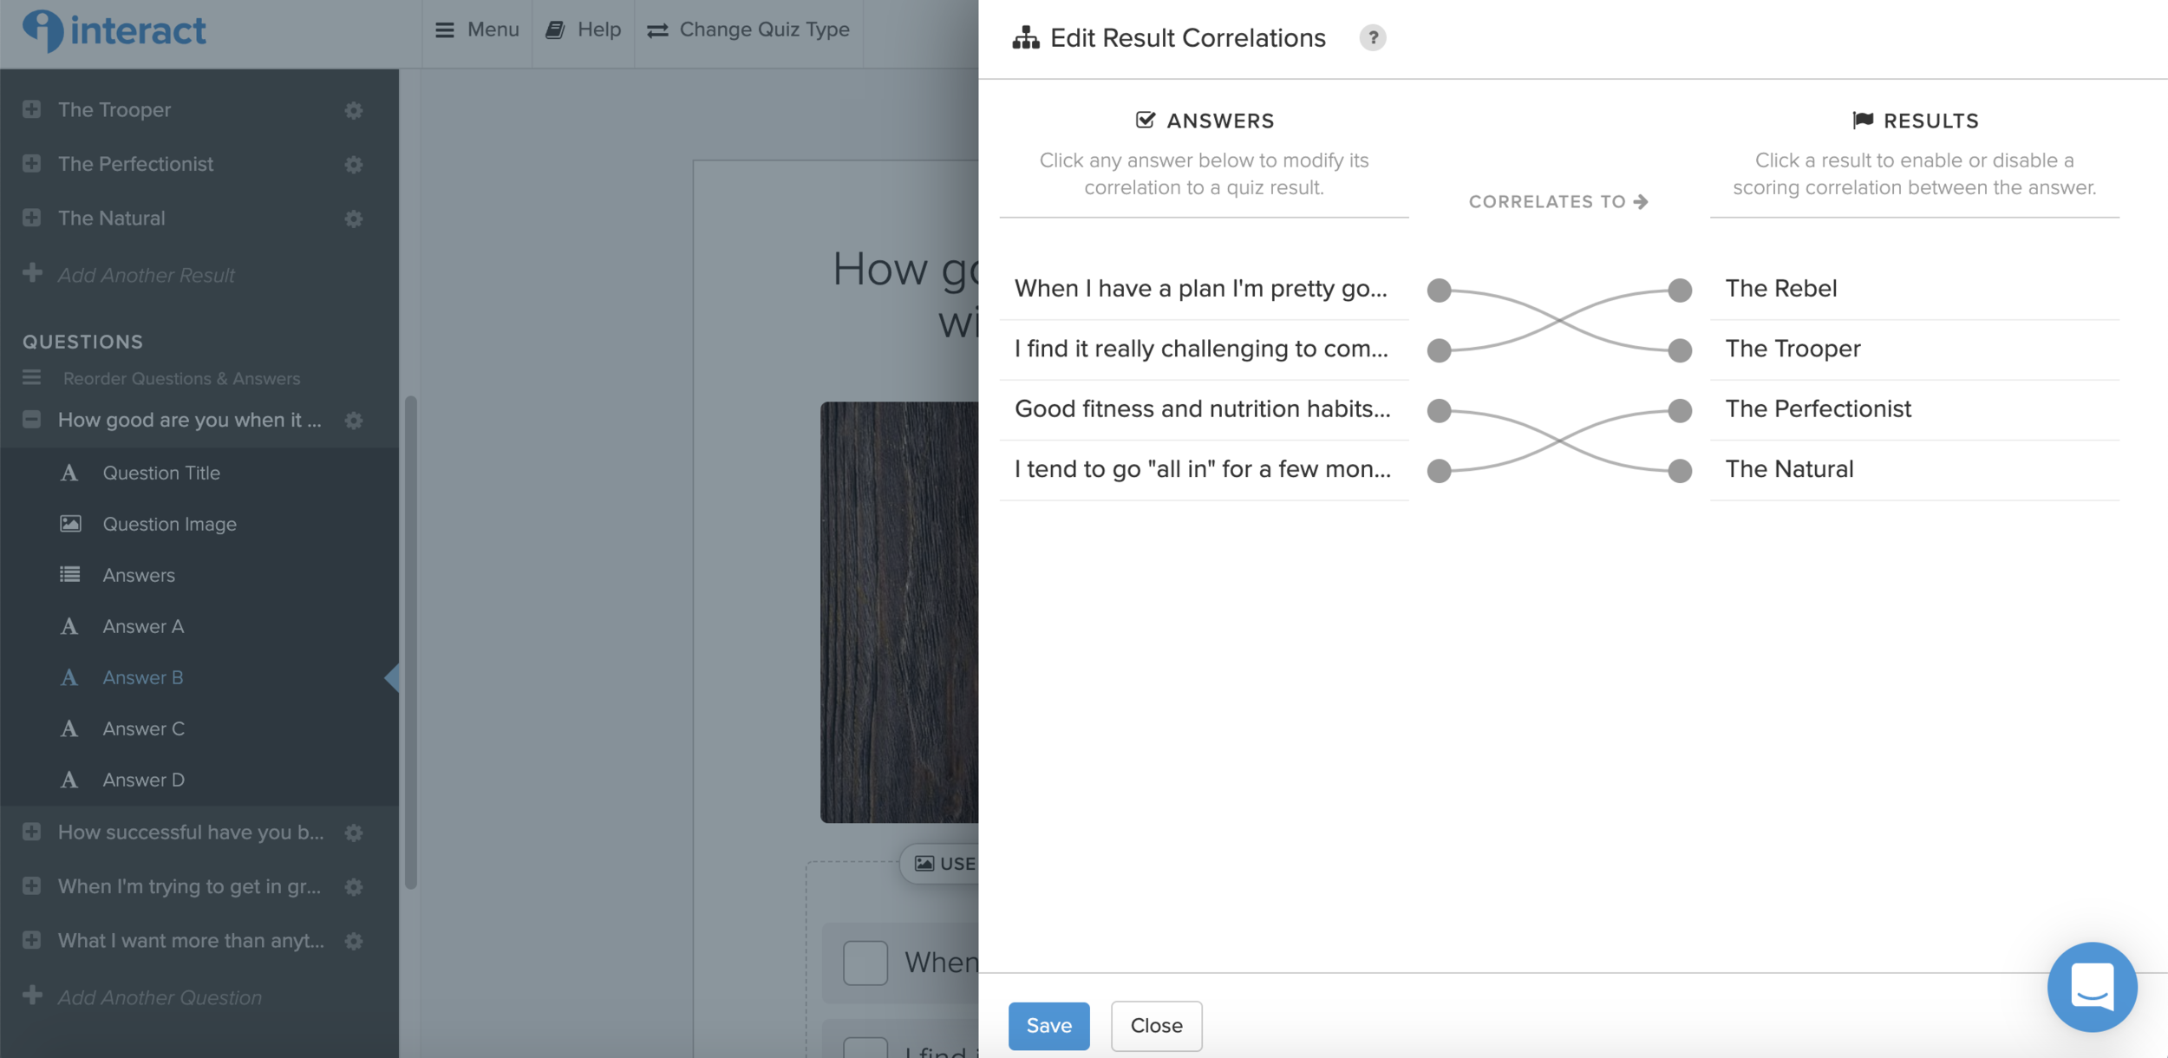Open The Perfectionist settings gear

pos(353,164)
